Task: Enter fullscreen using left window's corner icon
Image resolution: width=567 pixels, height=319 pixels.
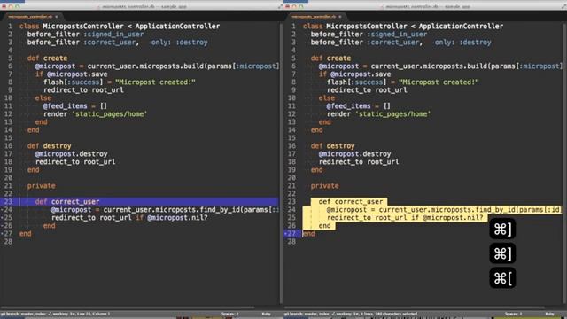Action: [280, 6]
